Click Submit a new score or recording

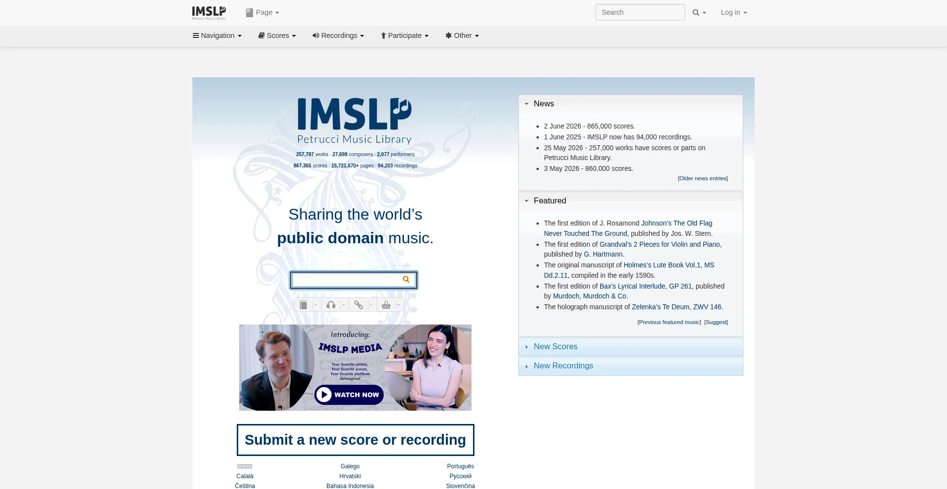point(355,440)
